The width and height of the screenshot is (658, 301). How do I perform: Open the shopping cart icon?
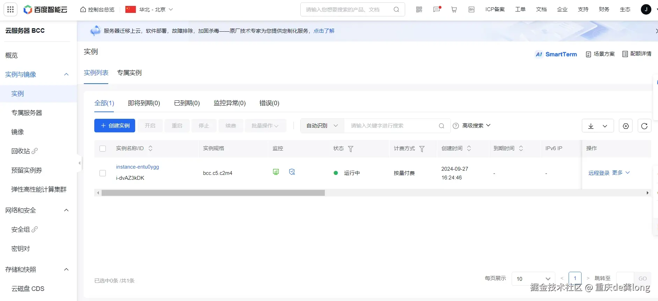point(454,9)
